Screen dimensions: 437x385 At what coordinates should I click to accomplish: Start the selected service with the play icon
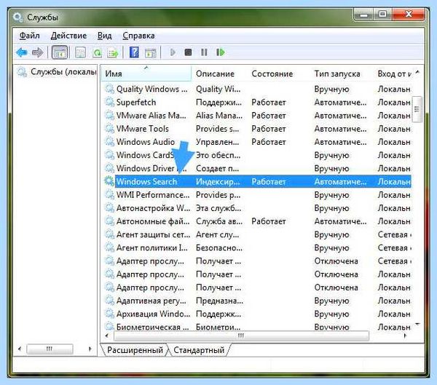[x=173, y=52]
